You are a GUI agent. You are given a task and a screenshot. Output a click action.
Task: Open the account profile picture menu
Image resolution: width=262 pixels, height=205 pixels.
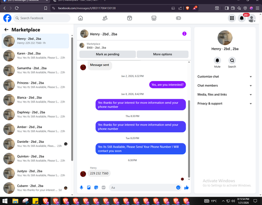pyautogui.click(x=252, y=18)
